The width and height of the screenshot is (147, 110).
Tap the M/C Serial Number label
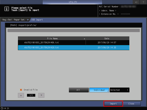pos(109,7)
